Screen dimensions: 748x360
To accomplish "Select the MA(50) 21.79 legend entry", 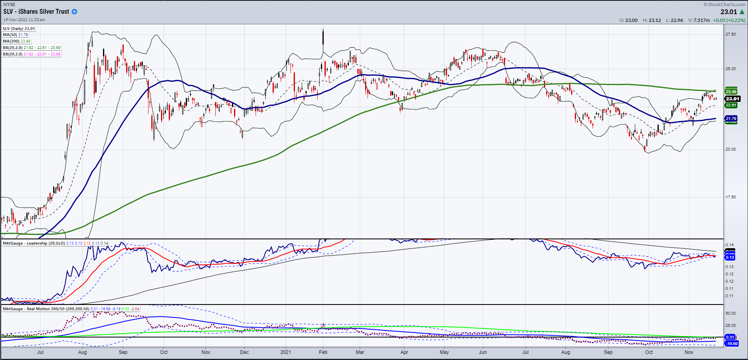I will [x=15, y=35].
